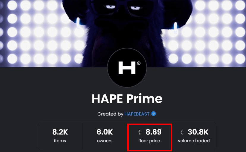The width and height of the screenshot is (246, 152).
Task: Click the 'owners' label under 6.0K
Action: [105, 141]
